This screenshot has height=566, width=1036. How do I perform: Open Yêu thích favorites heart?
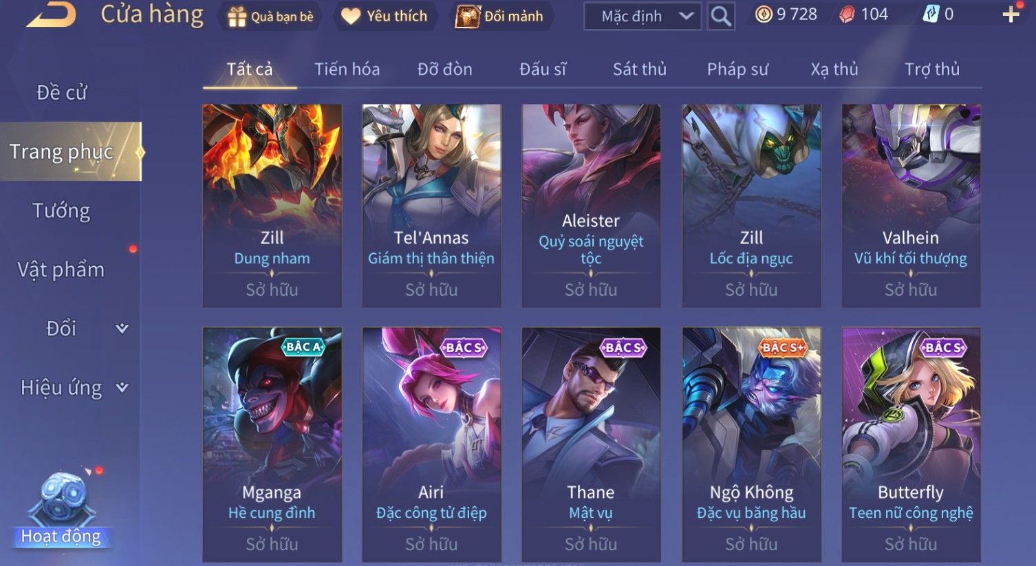pos(351,17)
